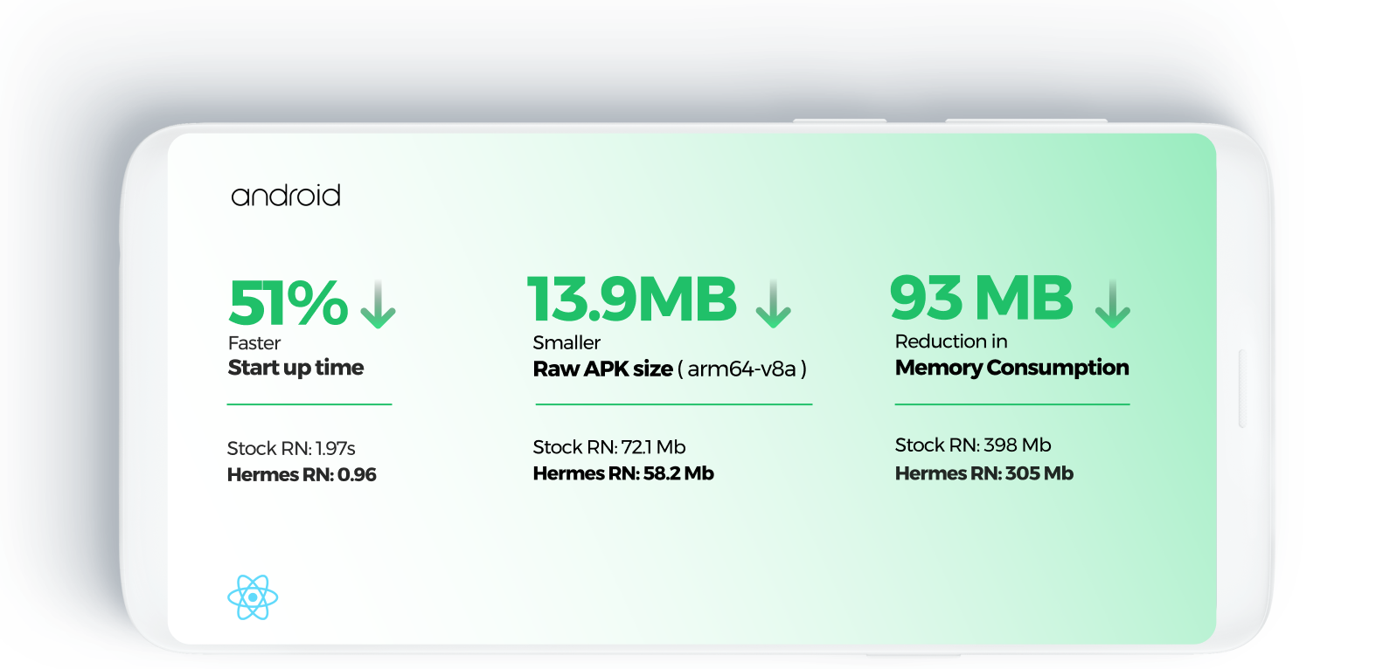Click the Reduction in subtitle text

(x=951, y=341)
